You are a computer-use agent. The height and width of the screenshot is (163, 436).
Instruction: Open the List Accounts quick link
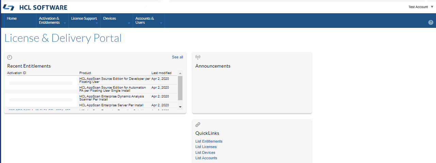(206, 158)
